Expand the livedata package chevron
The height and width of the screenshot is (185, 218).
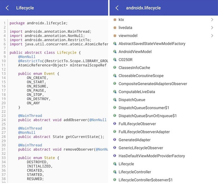pyautogui.click(x=212, y=28)
